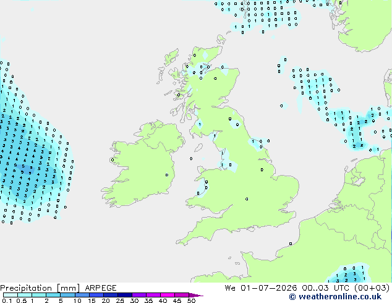Click the 30–35 mm purple legend swatch
This screenshot has width=392, height=303.
[139, 295]
